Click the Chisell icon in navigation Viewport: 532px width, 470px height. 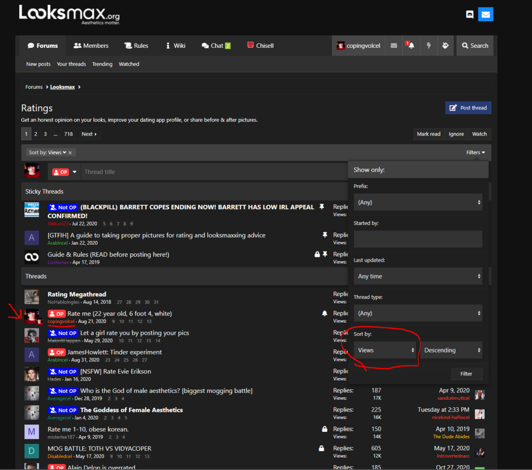tap(251, 45)
